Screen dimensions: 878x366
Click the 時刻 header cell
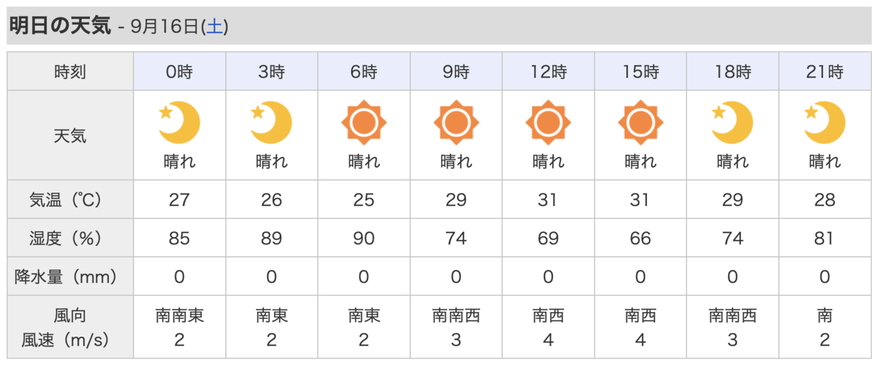(x=70, y=71)
